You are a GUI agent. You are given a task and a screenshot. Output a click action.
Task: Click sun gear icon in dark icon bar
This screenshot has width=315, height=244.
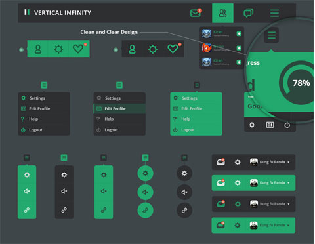[153, 49]
